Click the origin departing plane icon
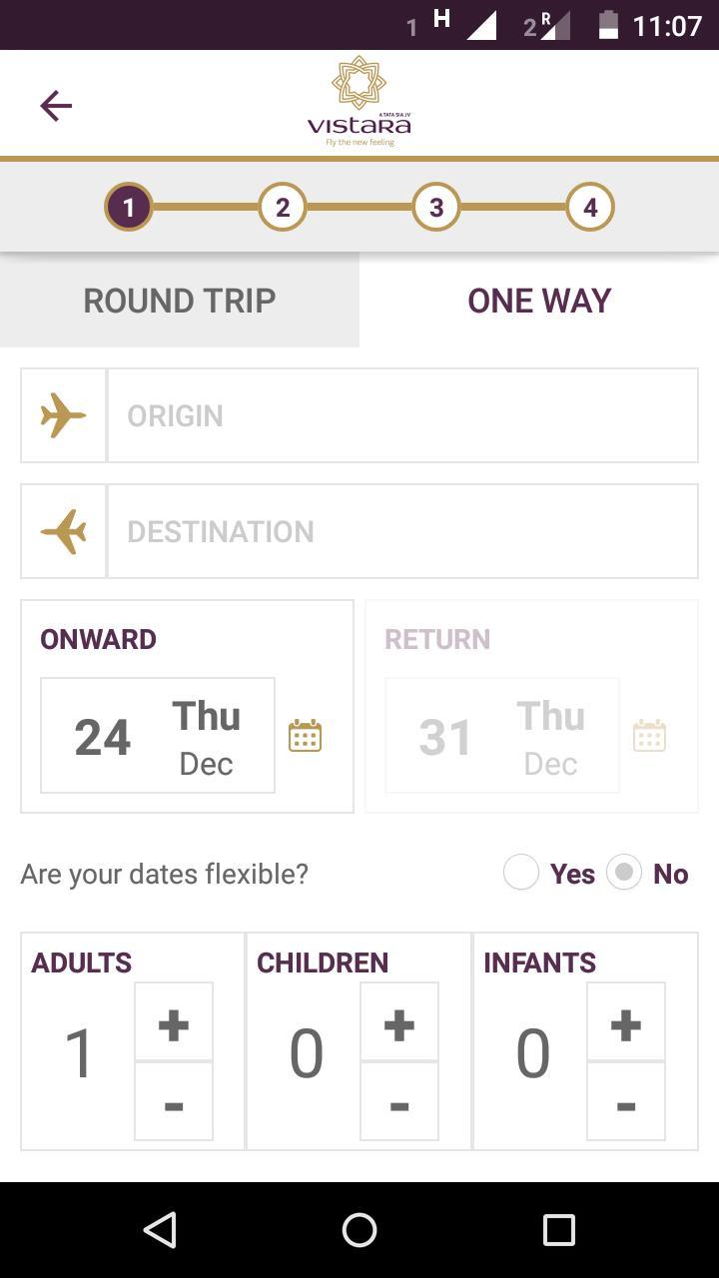The height and width of the screenshot is (1278, 719). pos(64,415)
